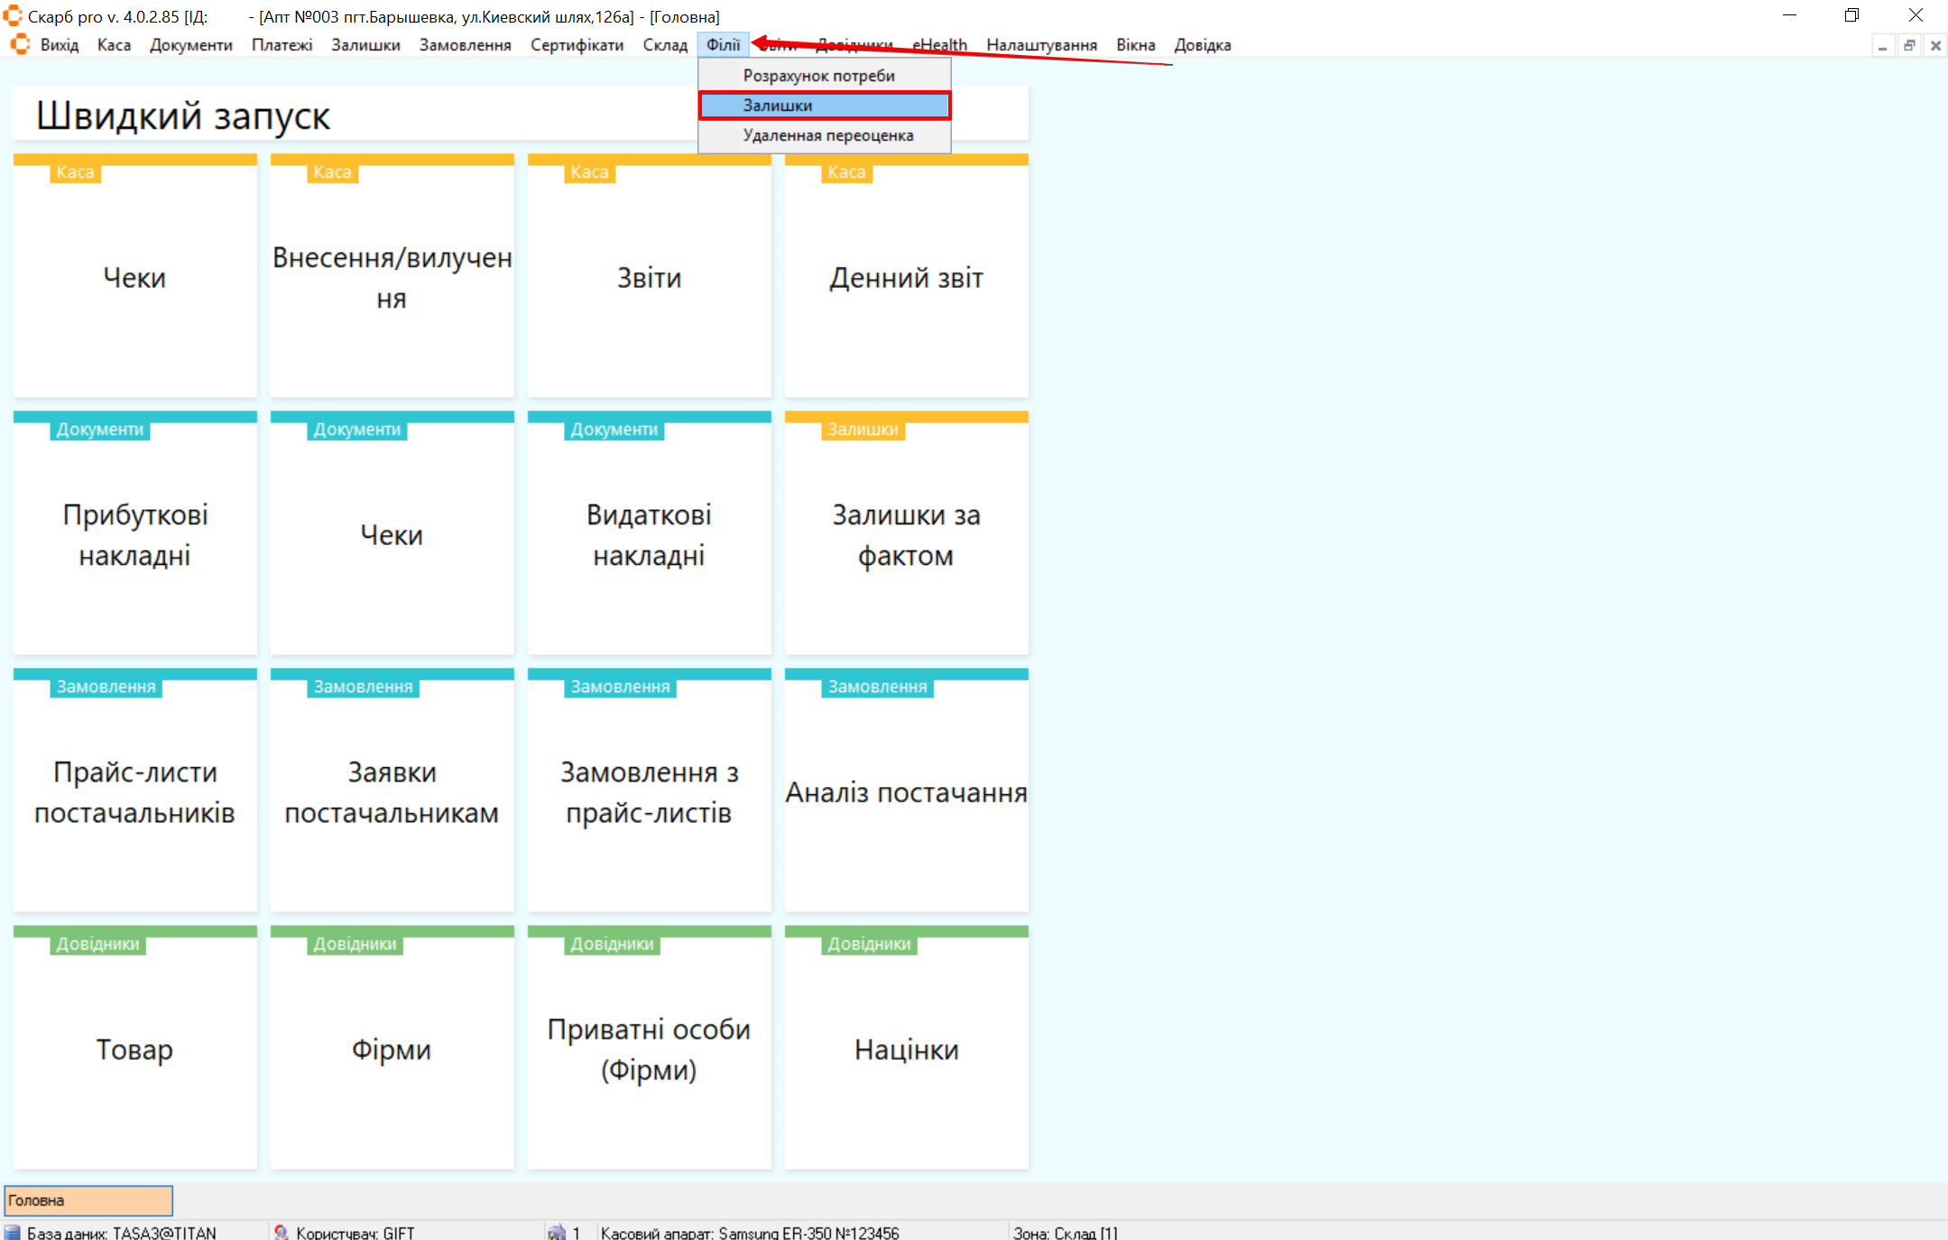
Task: Open the Налаштування menu
Action: (1041, 45)
